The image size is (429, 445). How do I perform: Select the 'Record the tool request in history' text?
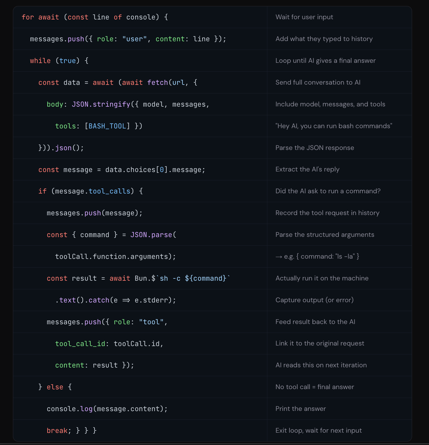point(327,213)
